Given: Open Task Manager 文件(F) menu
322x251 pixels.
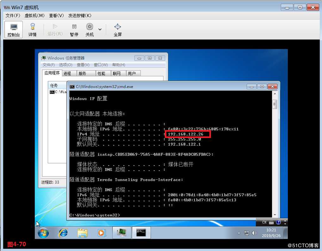Looking at the screenshot, I should pos(49,65).
